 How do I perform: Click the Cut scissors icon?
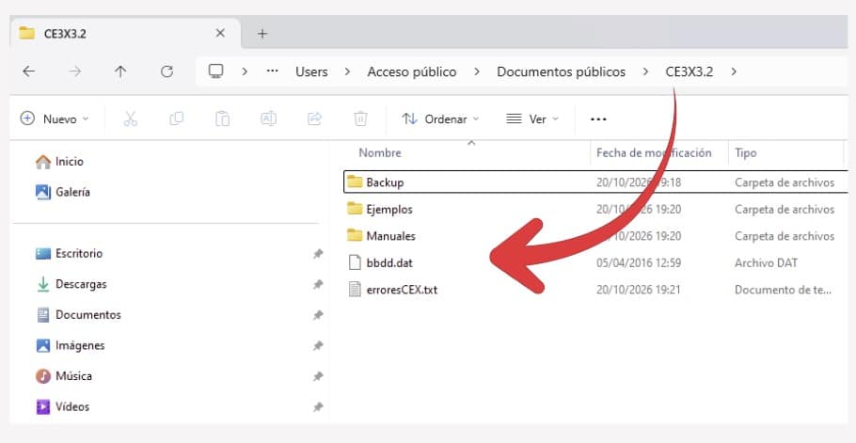[131, 119]
